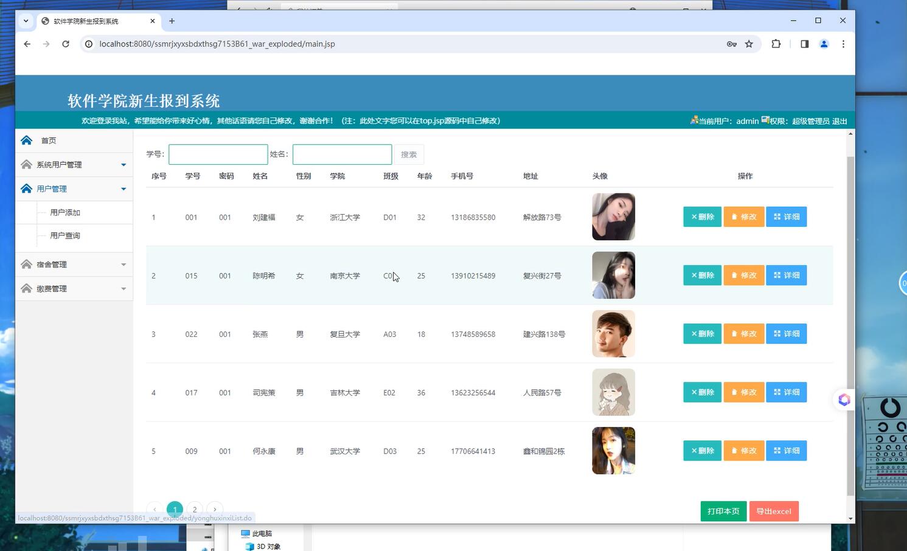
Task: Open the browser extensions puzzle icon
Action: click(x=776, y=44)
